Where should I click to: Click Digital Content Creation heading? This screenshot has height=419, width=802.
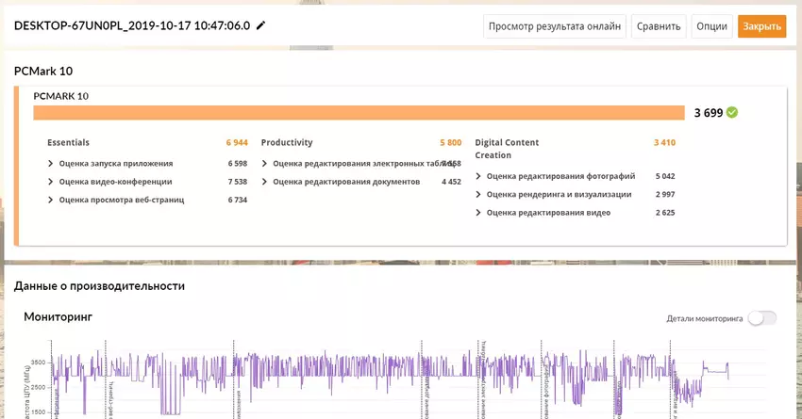[507, 149]
